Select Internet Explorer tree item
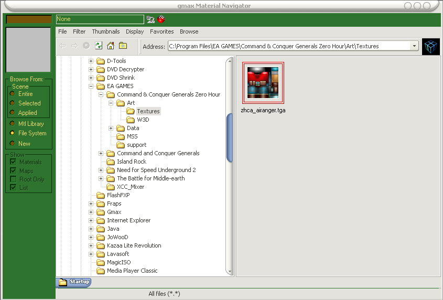Screen dimensions: 443x300 [x=128, y=221]
